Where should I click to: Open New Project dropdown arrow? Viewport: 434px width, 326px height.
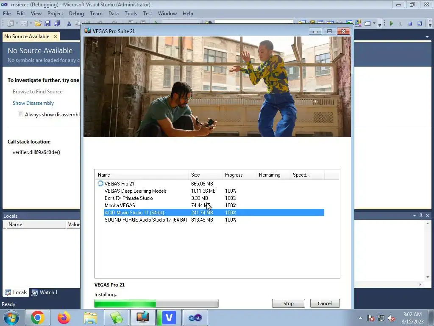tap(17, 24)
